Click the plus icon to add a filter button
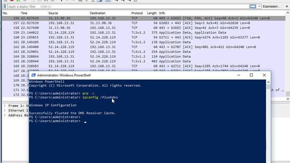This screenshot has width=290, height=163. (287, 6)
